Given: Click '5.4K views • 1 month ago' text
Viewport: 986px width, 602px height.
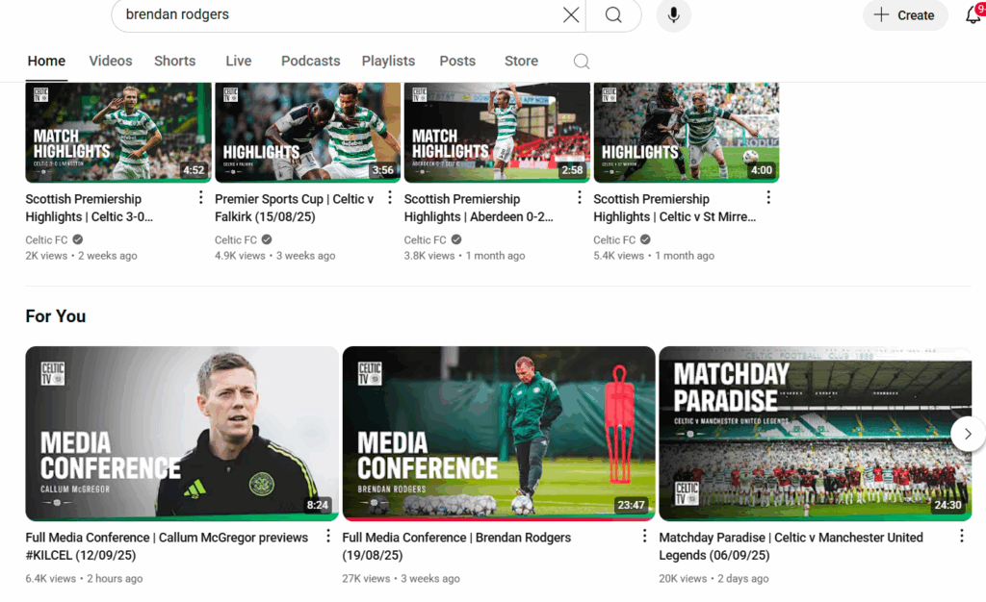Looking at the screenshot, I should tap(654, 256).
